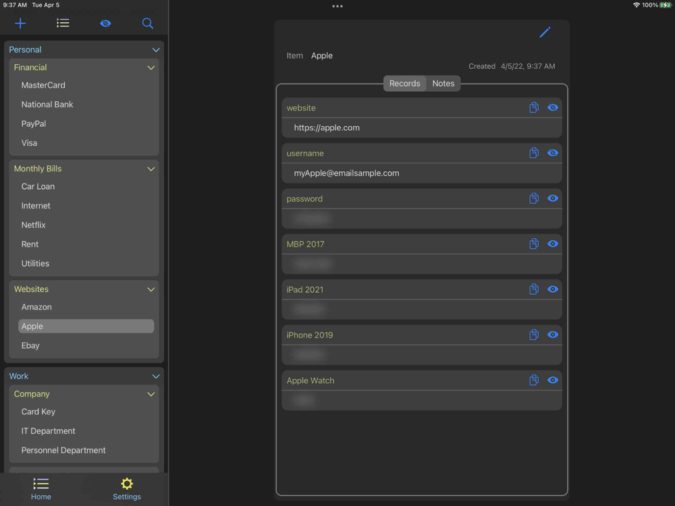
Task: Select the Card Key item
Action: (38, 412)
